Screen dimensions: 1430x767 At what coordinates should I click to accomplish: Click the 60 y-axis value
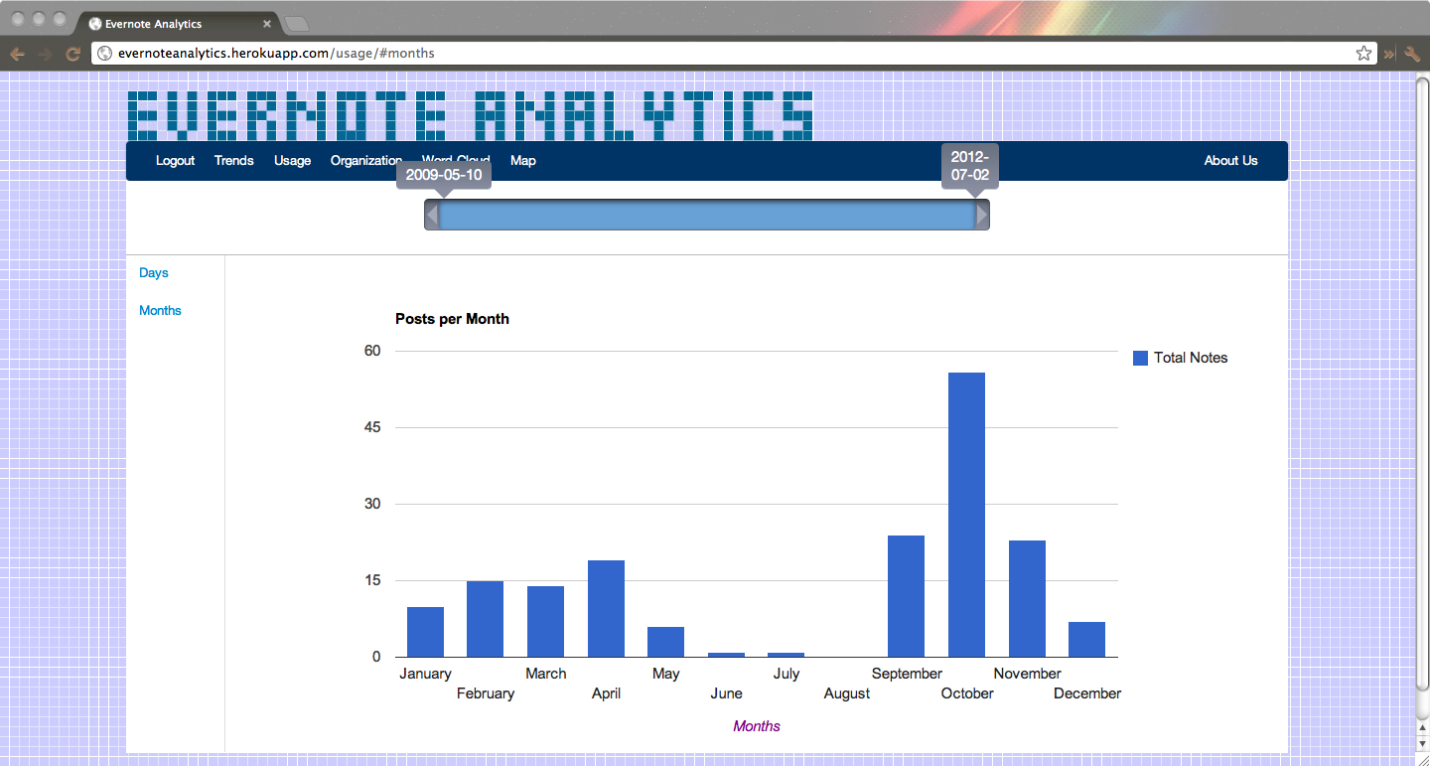[372, 351]
